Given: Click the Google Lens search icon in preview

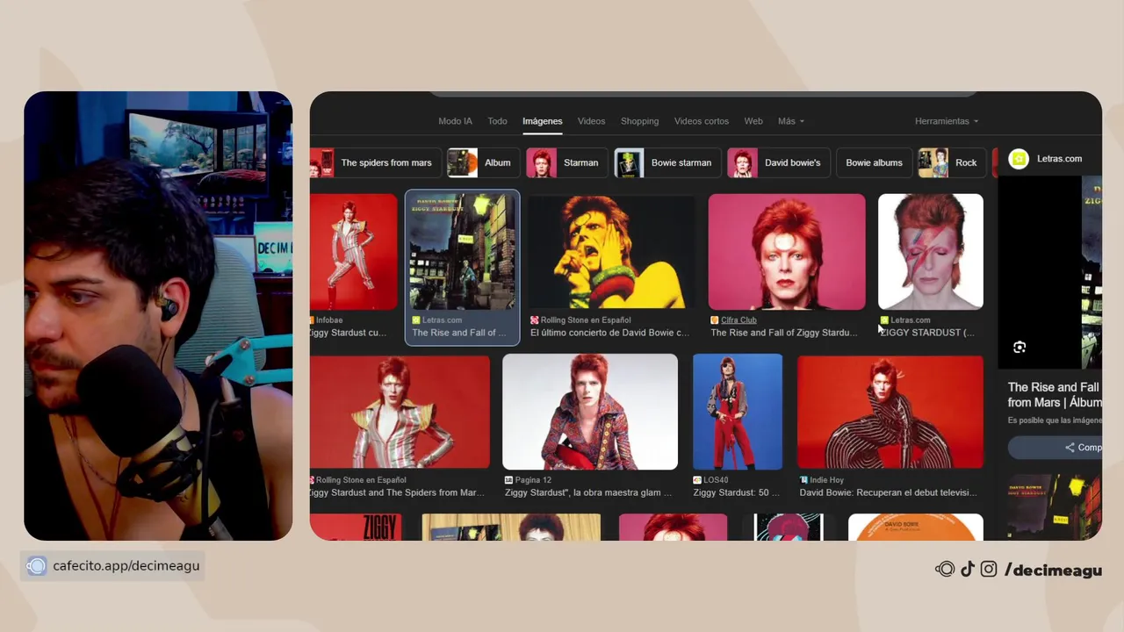Looking at the screenshot, I should pyautogui.click(x=1020, y=348).
